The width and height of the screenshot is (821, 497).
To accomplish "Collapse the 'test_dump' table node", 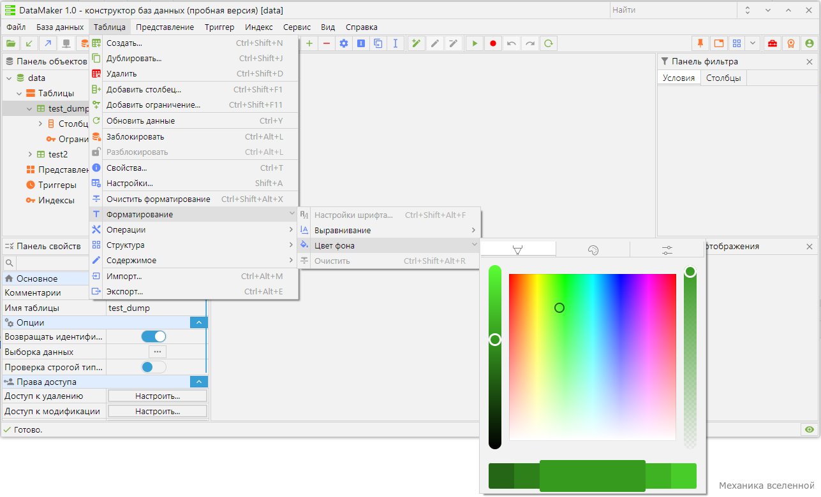I will pyautogui.click(x=29, y=109).
